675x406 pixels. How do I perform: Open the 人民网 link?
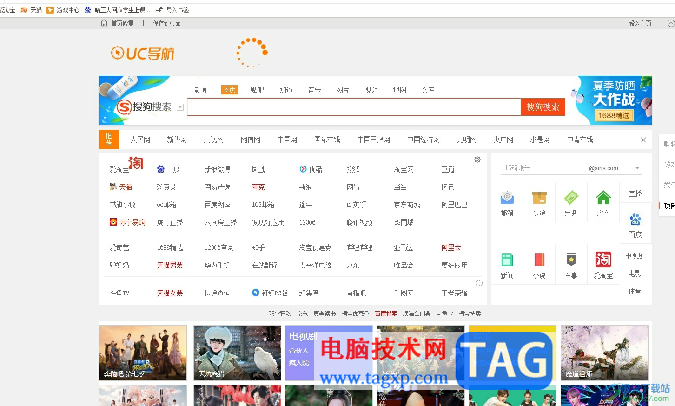140,140
